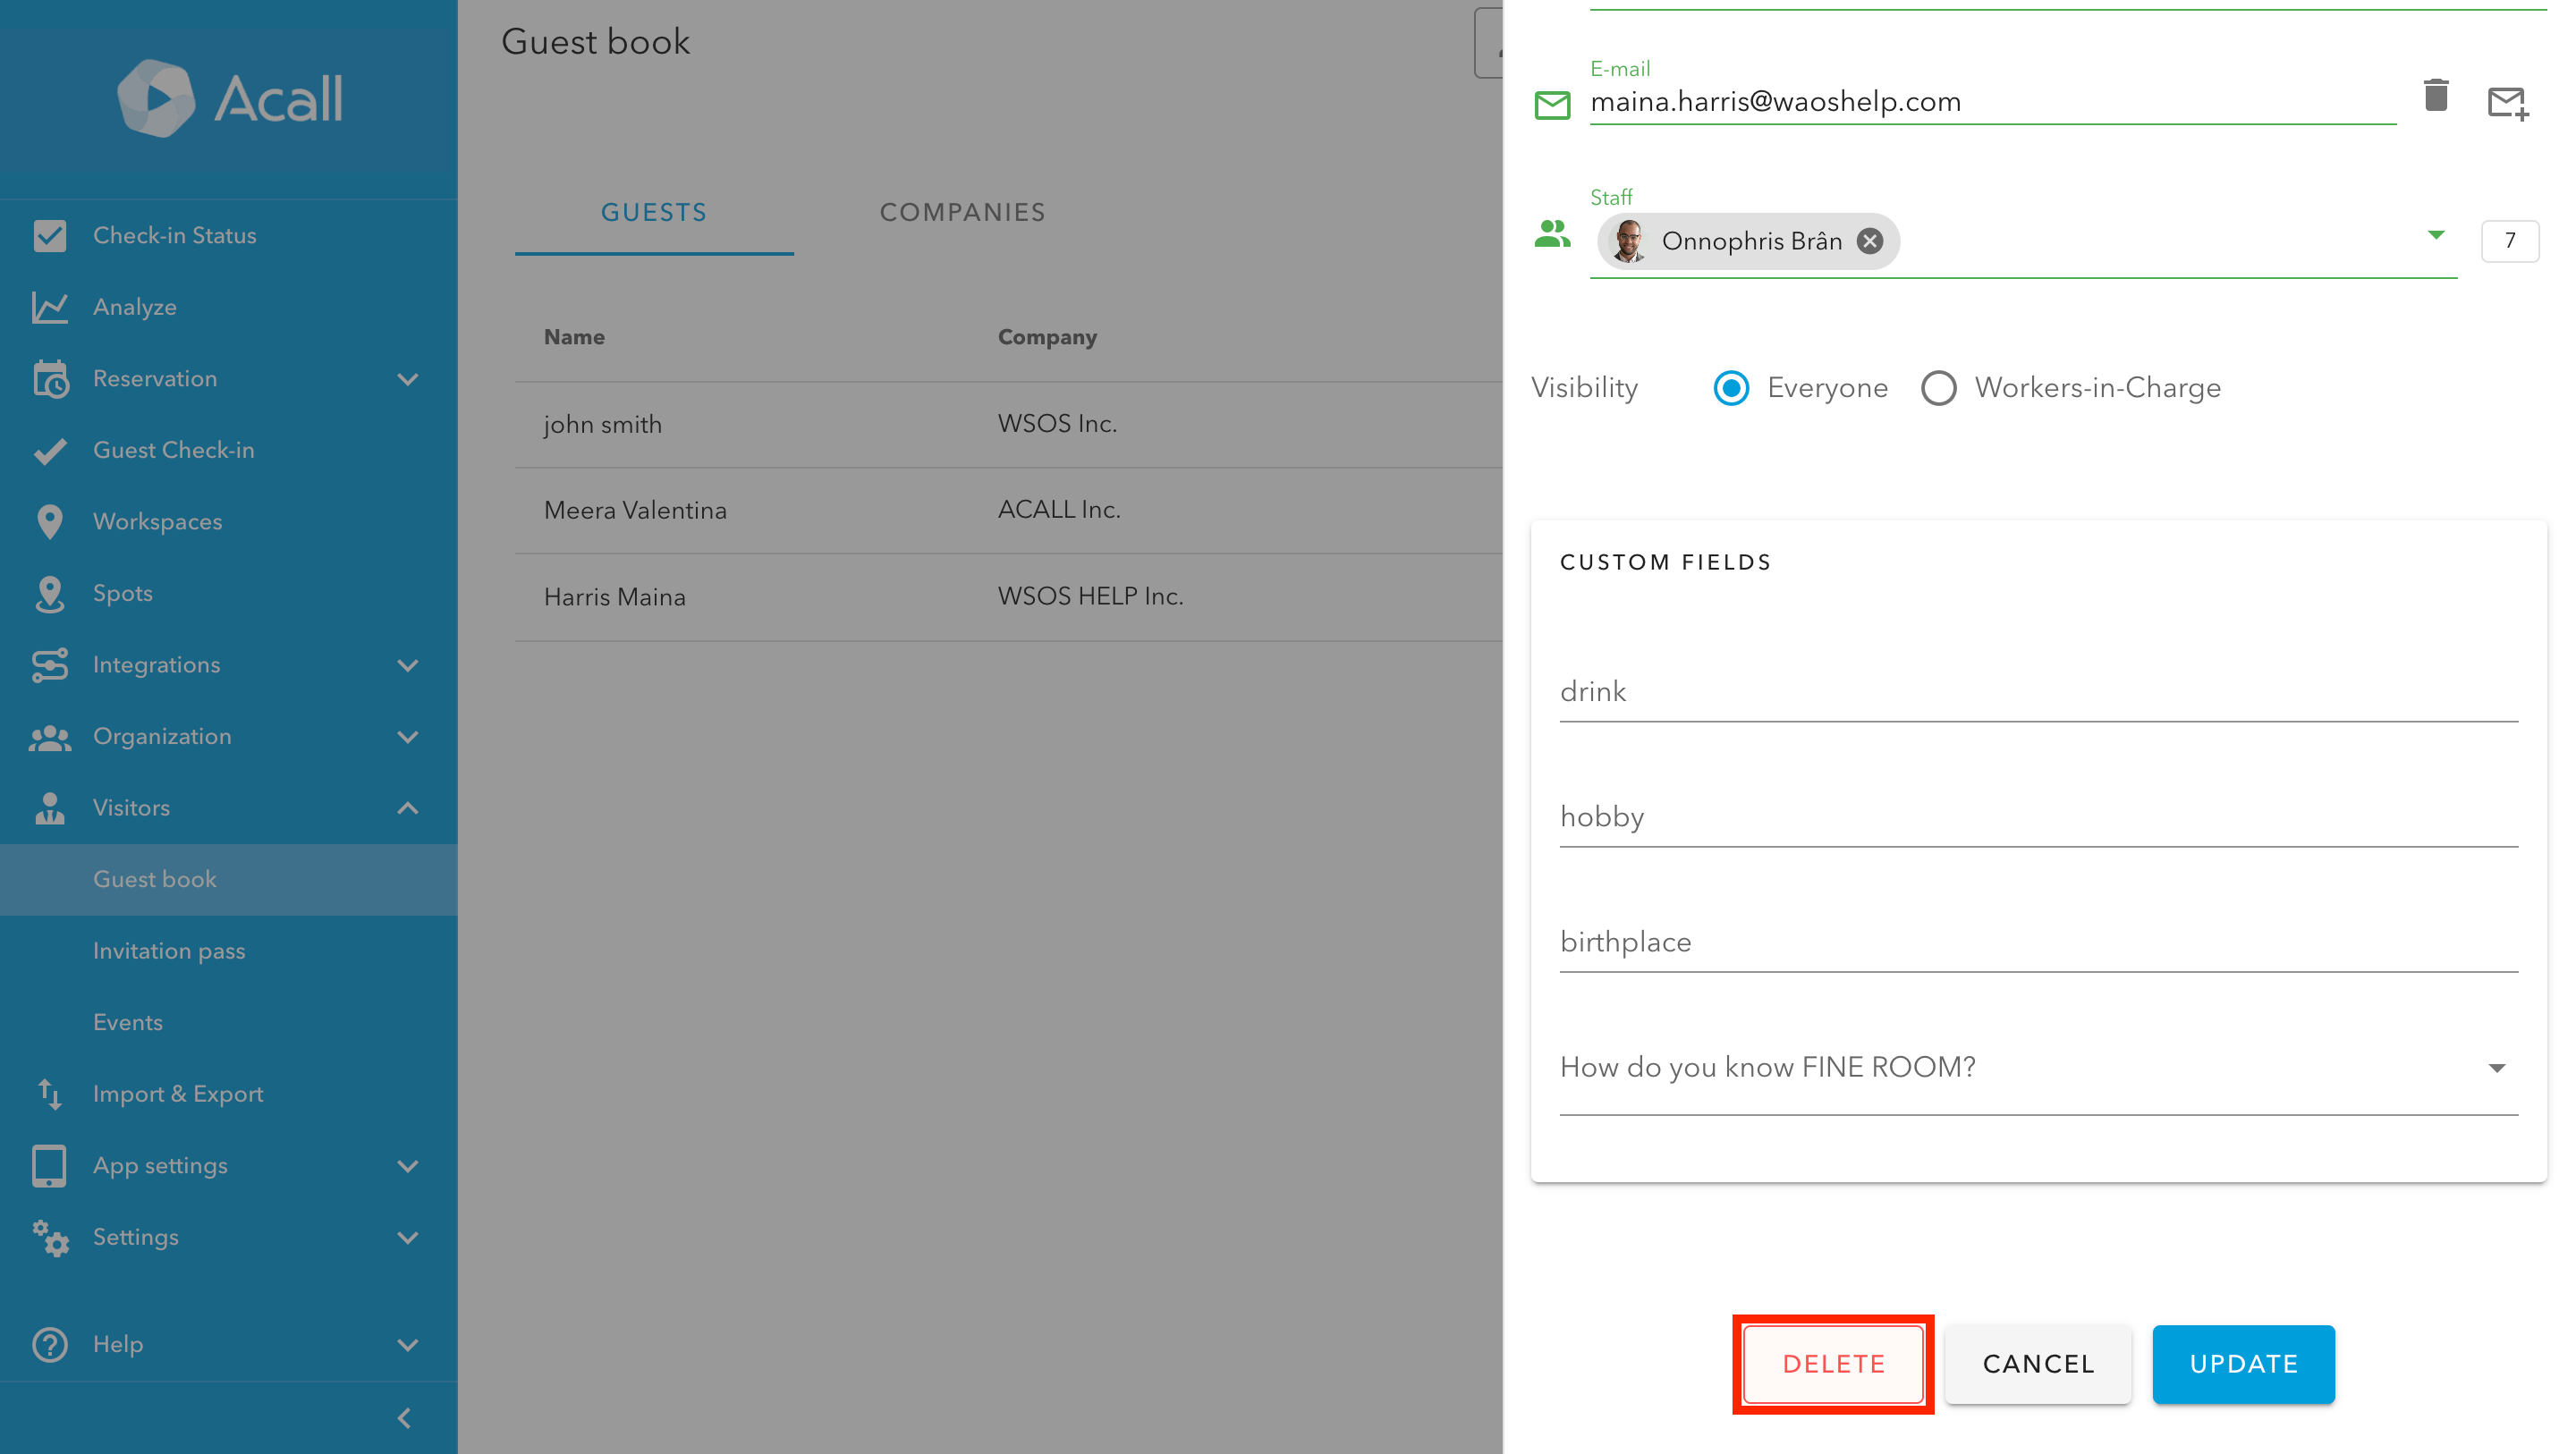Delete the e-mail with trash icon
This screenshot has height=1454, width=2576.
pos(2436,96)
